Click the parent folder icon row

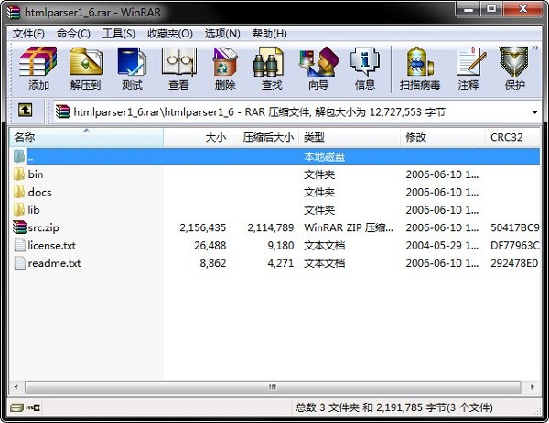[x=19, y=156]
